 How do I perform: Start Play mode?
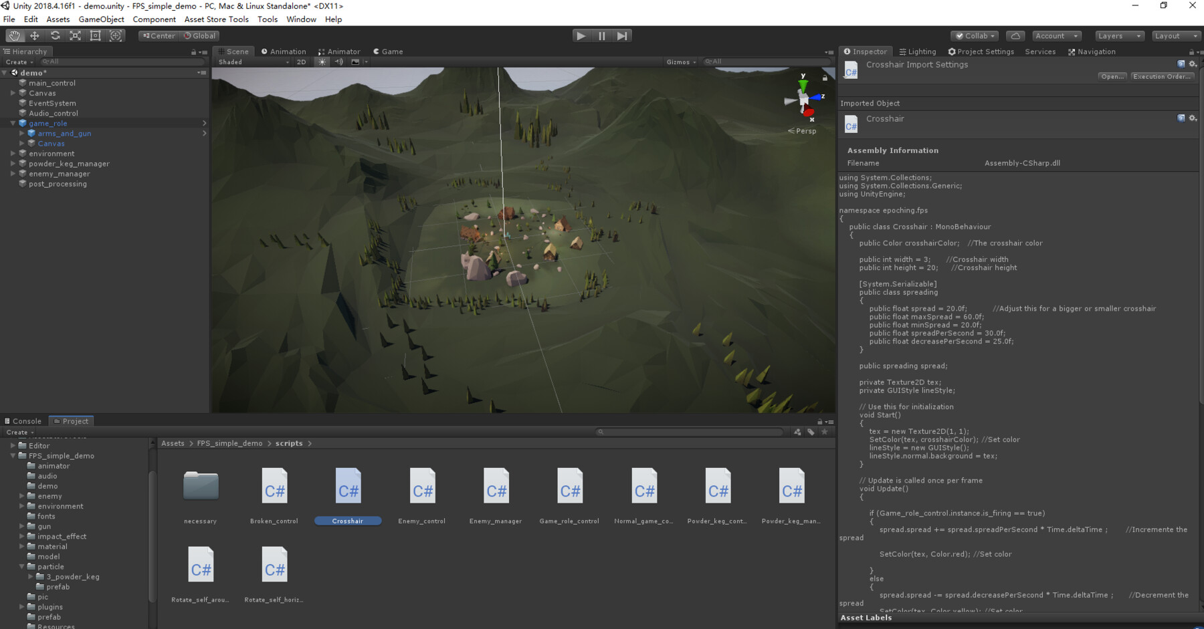point(581,36)
